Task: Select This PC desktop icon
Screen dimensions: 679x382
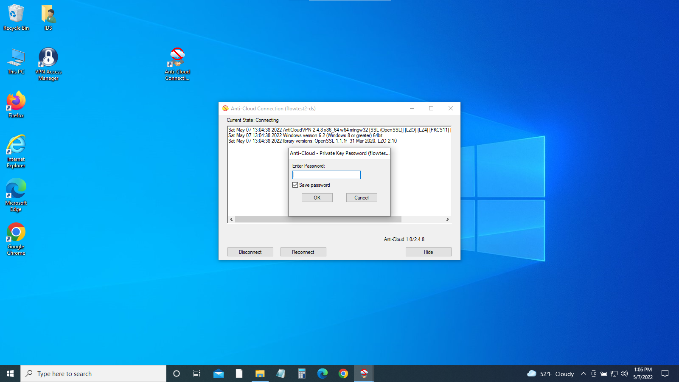Action: (x=16, y=61)
